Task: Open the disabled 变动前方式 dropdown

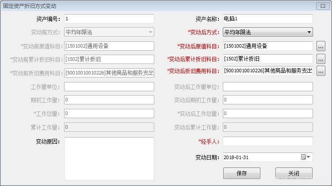Action: 150,32
